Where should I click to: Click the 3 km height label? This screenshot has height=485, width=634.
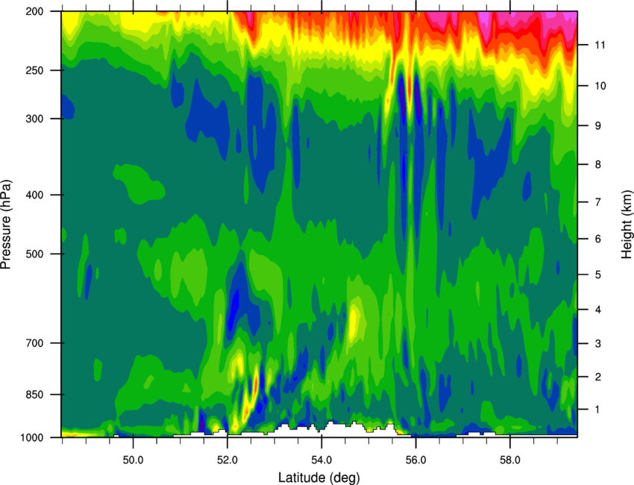coord(598,343)
